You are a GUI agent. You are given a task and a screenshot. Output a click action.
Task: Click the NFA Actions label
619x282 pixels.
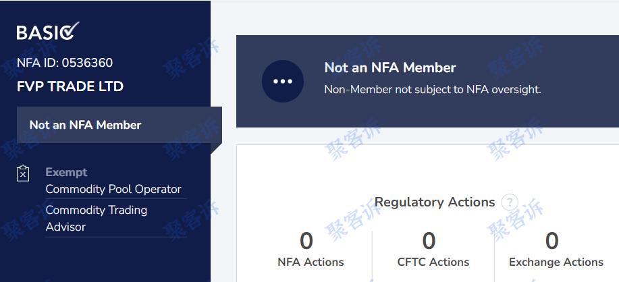[311, 262]
